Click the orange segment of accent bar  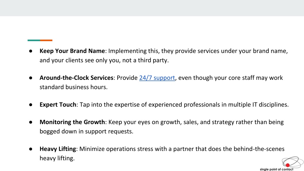(x=46, y=40)
